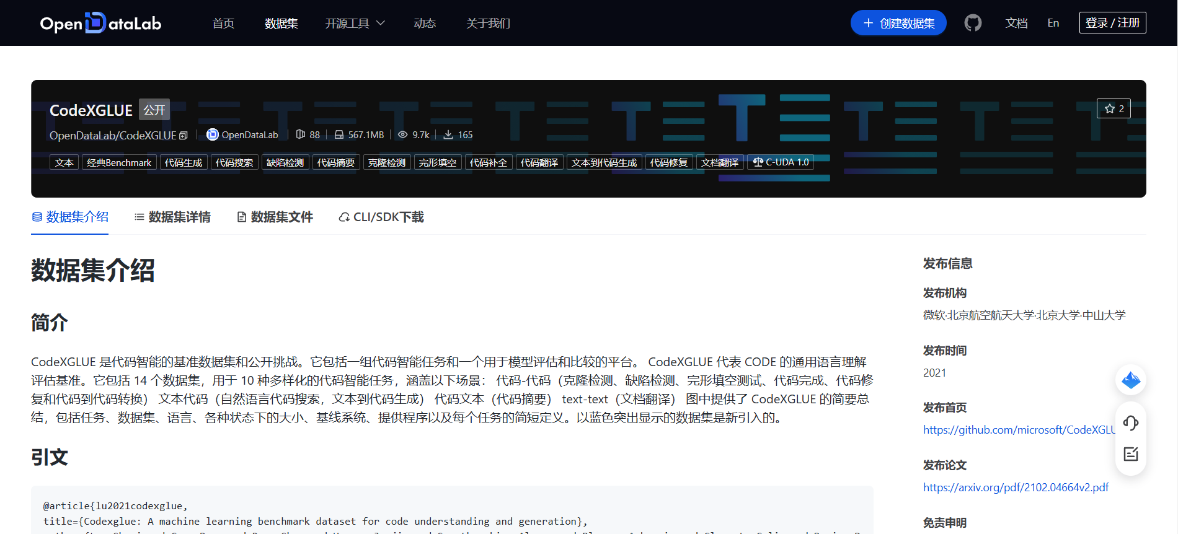Open the floating blue bird assistant icon

click(x=1131, y=380)
